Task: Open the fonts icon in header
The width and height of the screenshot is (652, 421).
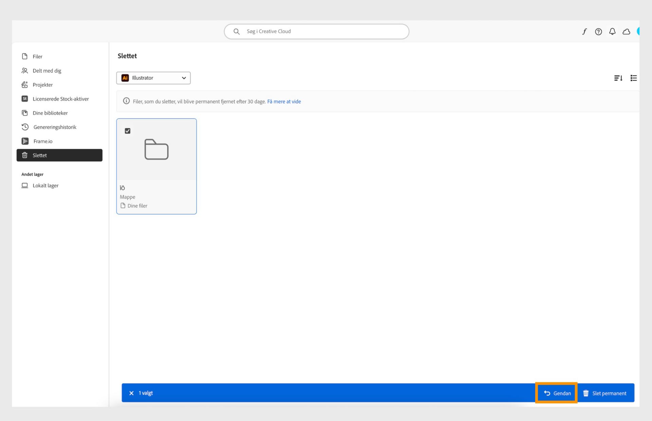Action: coord(584,32)
